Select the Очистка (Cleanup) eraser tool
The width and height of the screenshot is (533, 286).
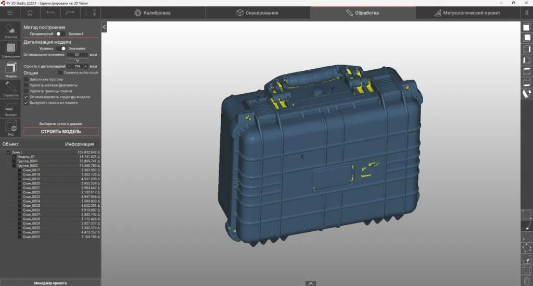click(x=10, y=29)
